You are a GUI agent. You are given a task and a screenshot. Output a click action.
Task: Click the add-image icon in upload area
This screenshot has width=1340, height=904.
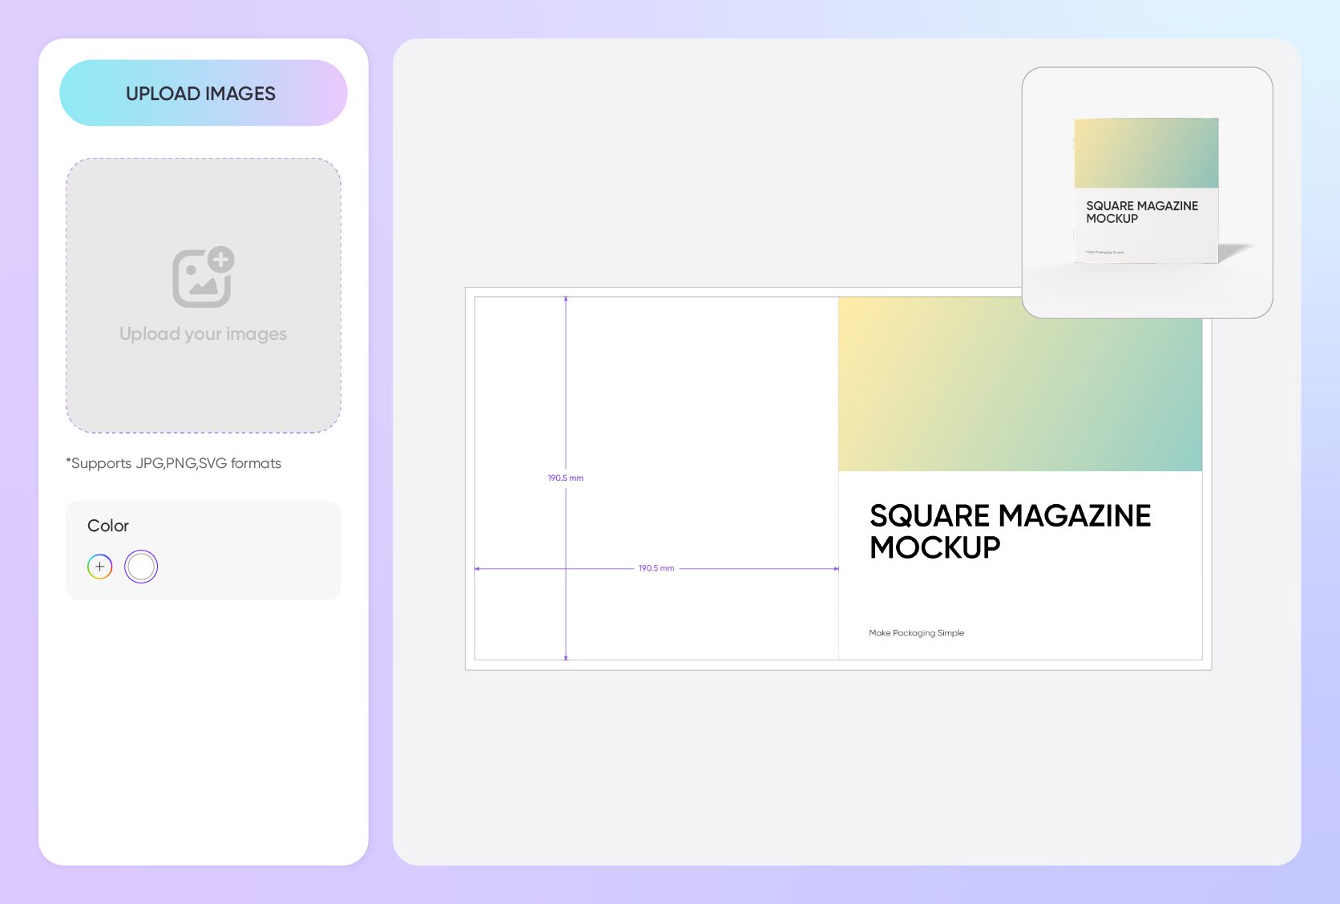coord(203,277)
